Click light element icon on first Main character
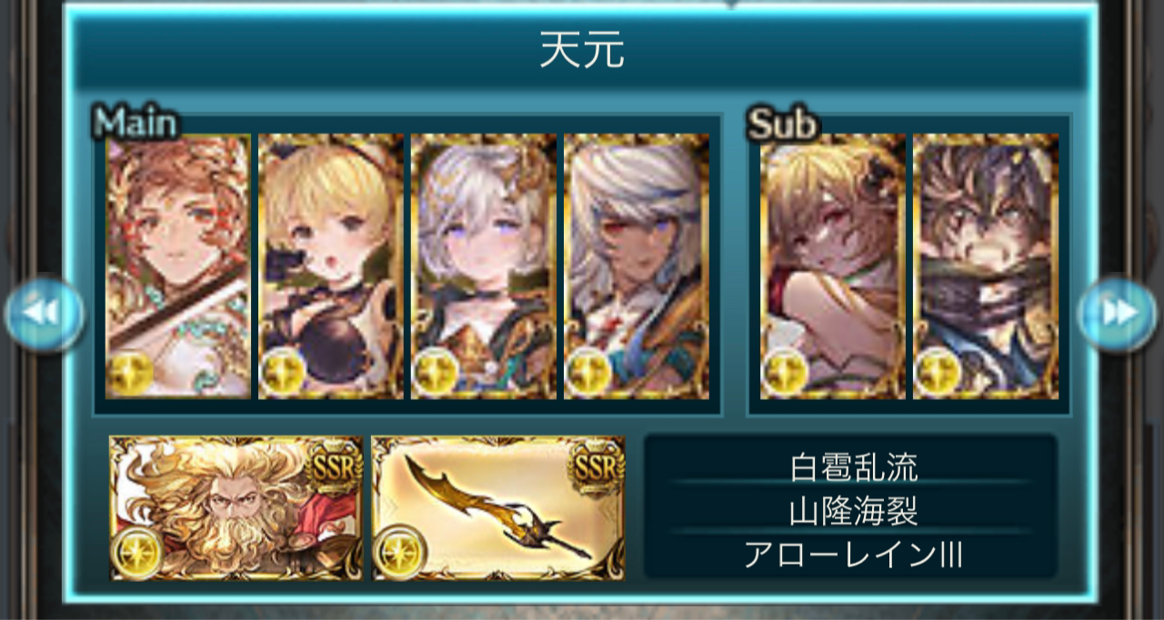The width and height of the screenshot is (1164, 620). click(x=130, y=373)
